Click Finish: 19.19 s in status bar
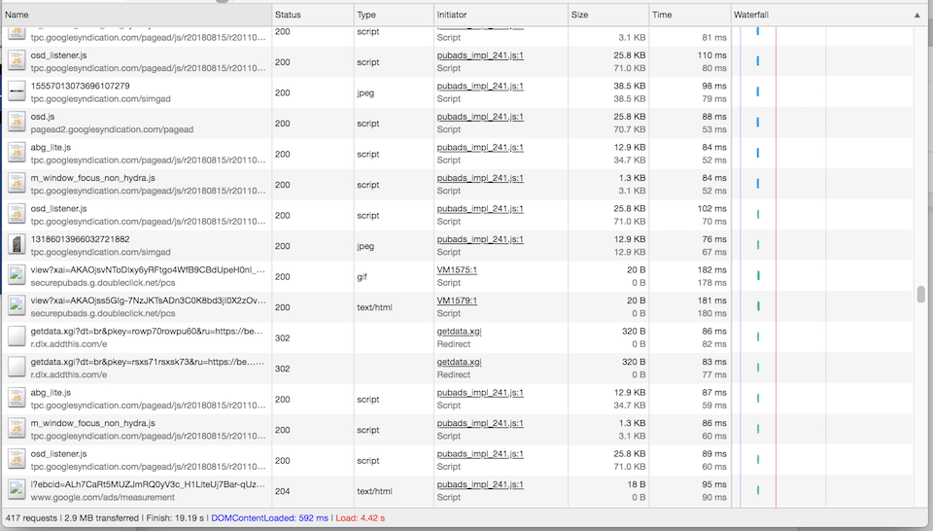Viewport: 933px width, 531px height. tap(175, 518)
